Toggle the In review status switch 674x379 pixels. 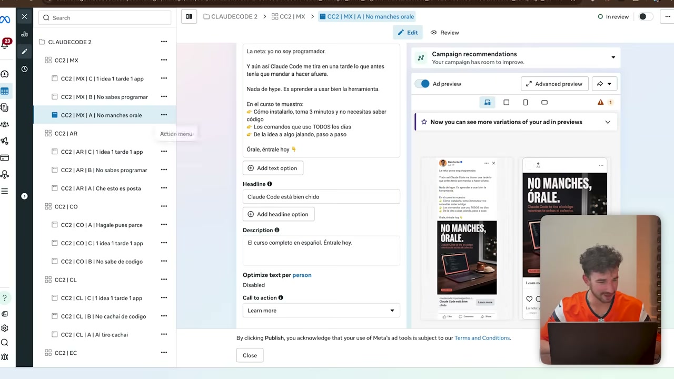(x=645, y=17)
